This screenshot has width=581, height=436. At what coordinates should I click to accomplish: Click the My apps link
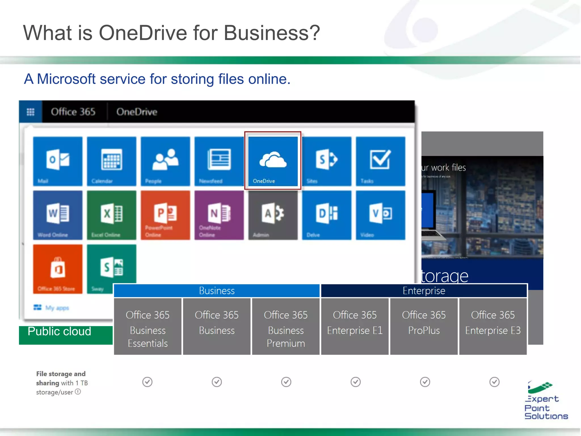point(51,308)
